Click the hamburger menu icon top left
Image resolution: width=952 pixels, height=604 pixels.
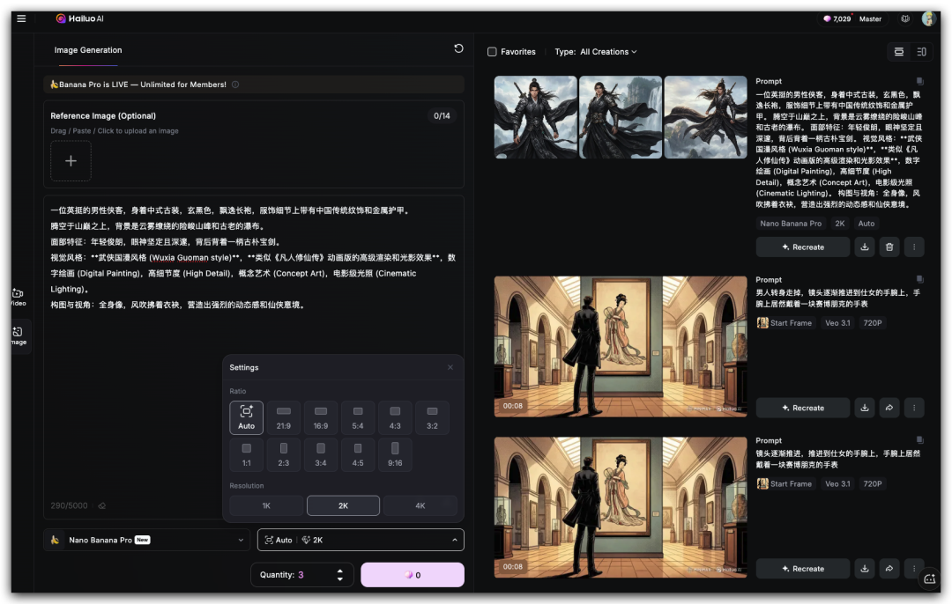tap(20, 18)
